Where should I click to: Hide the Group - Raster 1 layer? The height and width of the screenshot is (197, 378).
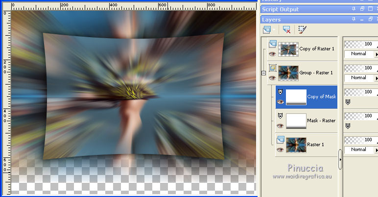272,78
